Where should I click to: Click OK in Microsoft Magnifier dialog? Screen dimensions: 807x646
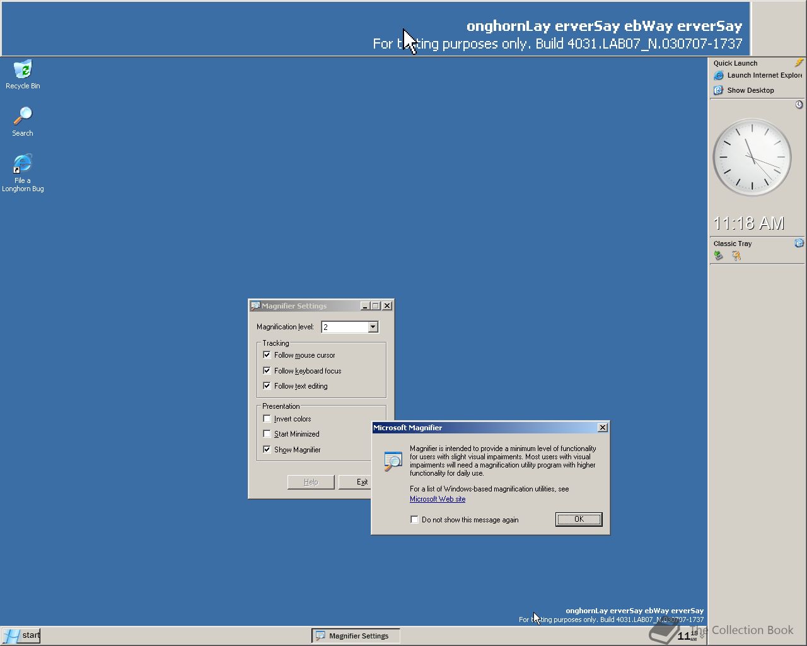tap(579, 519)
